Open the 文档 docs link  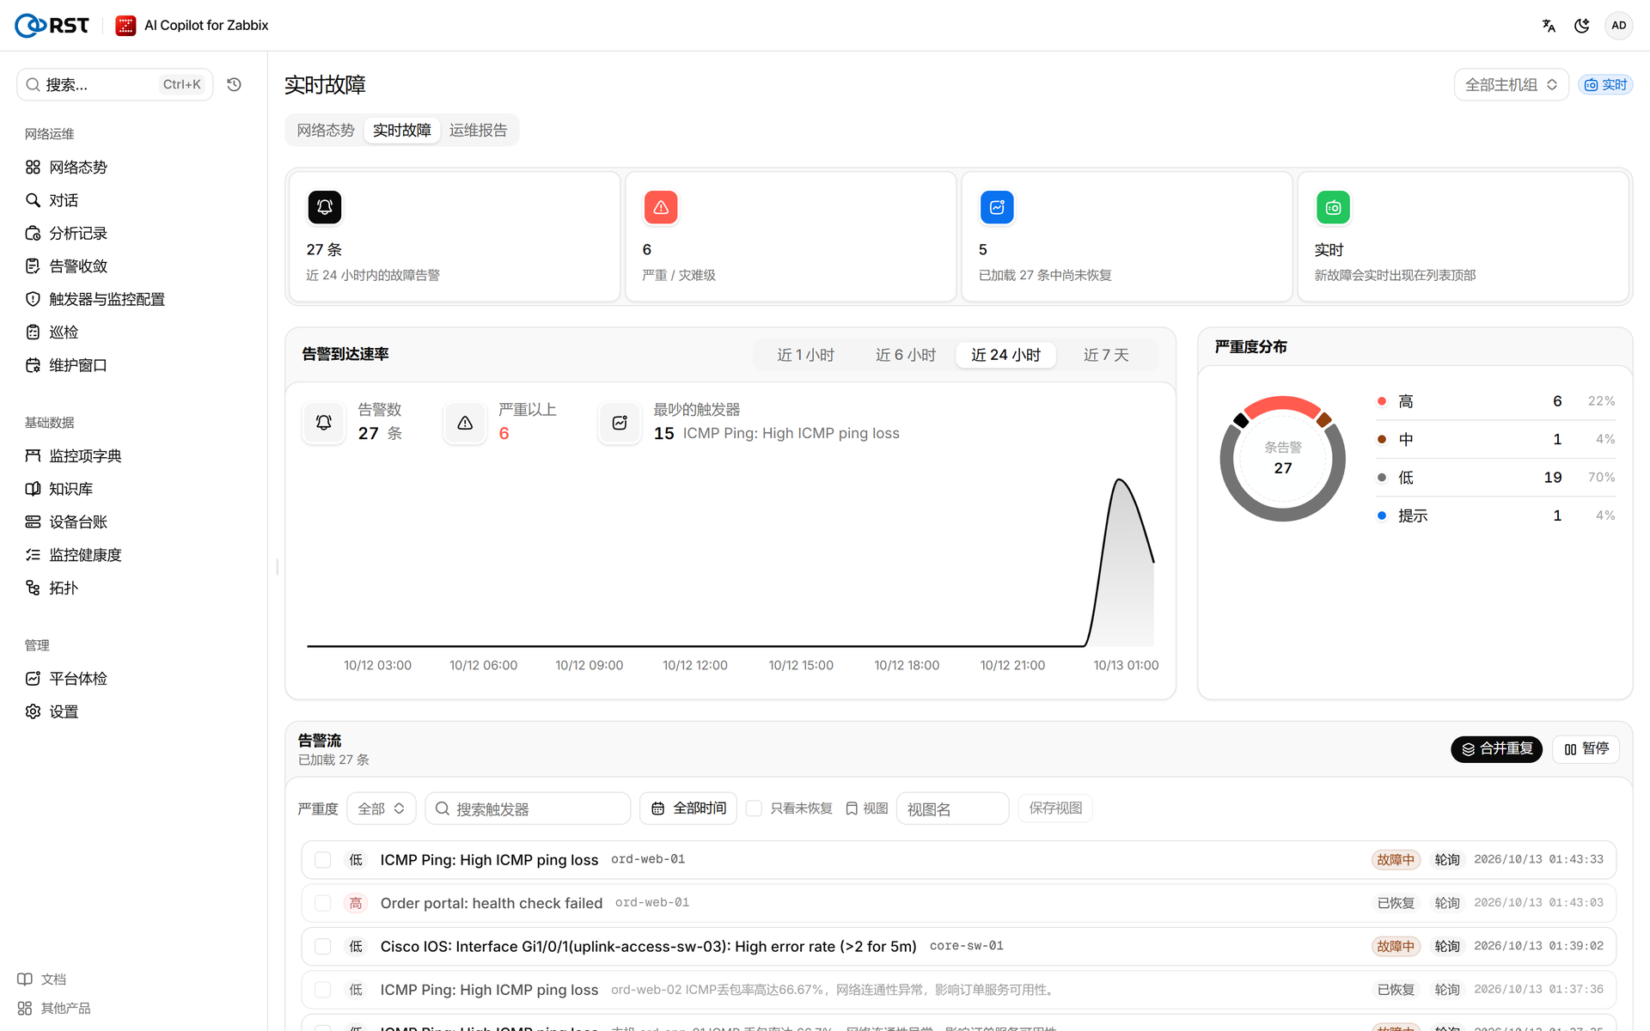[x=43, y=979]
